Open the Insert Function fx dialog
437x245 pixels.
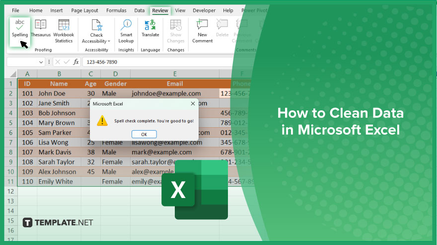tap(76, 62)
